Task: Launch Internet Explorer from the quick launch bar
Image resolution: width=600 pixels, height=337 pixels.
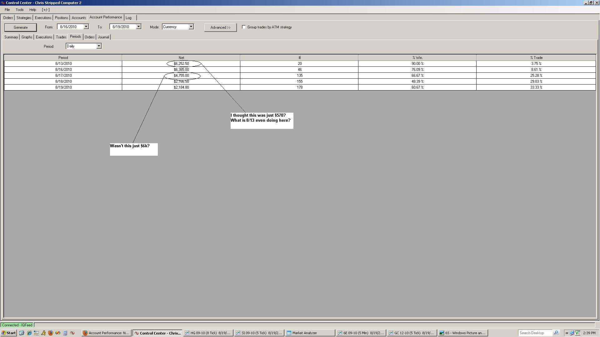Action: click(29, 333)
